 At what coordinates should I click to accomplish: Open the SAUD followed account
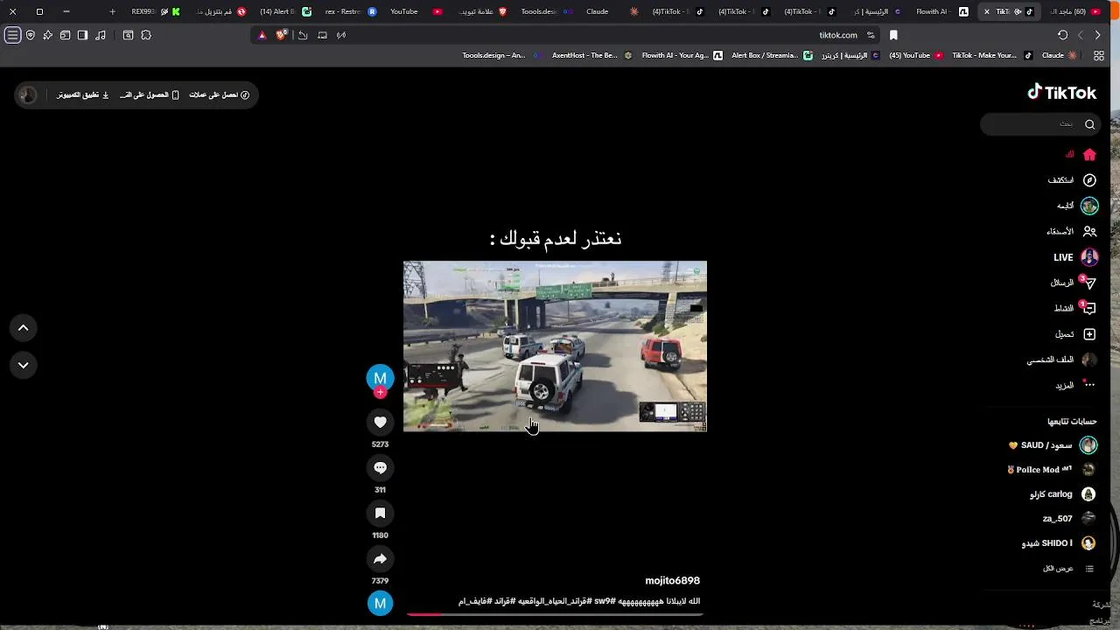[x=1053, y=445]
